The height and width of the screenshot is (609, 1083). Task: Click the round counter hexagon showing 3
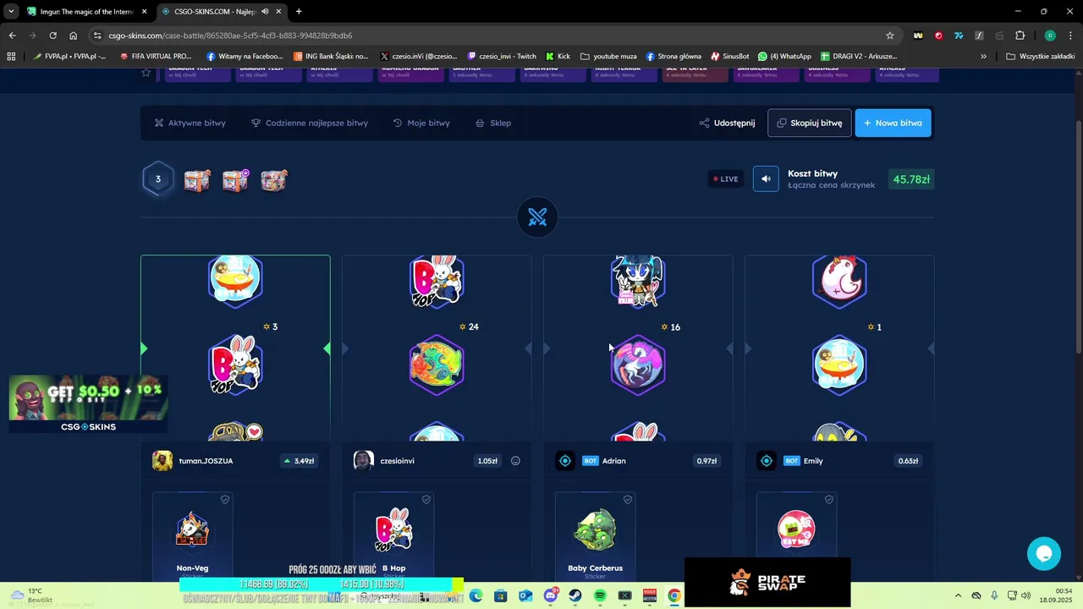point(158,178)
